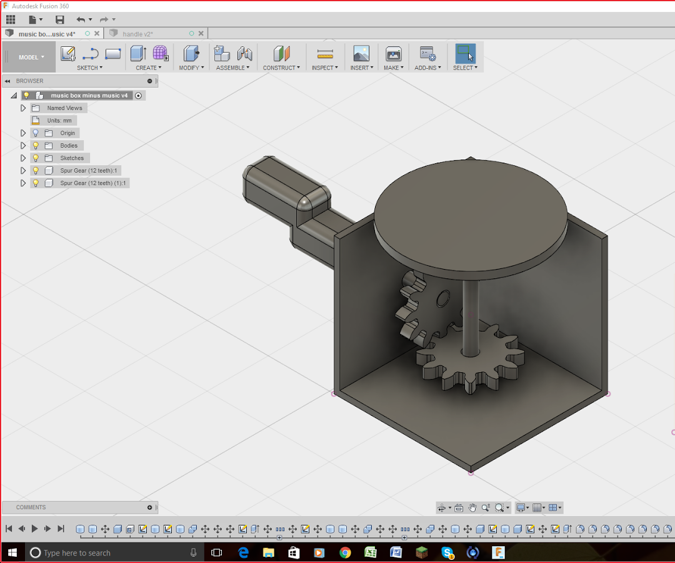
Task: Click the Create Sketch icon in toolbar
Action: point(68,54)
